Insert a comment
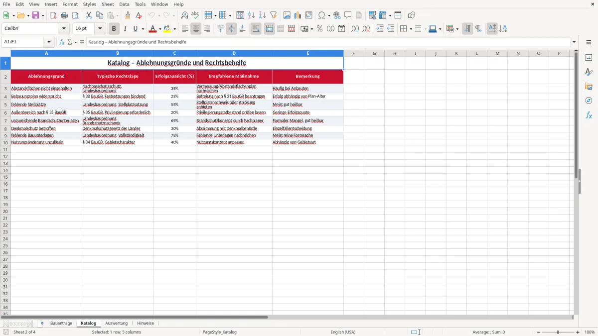Screen dimensions: 598x336 pos(348,15)
